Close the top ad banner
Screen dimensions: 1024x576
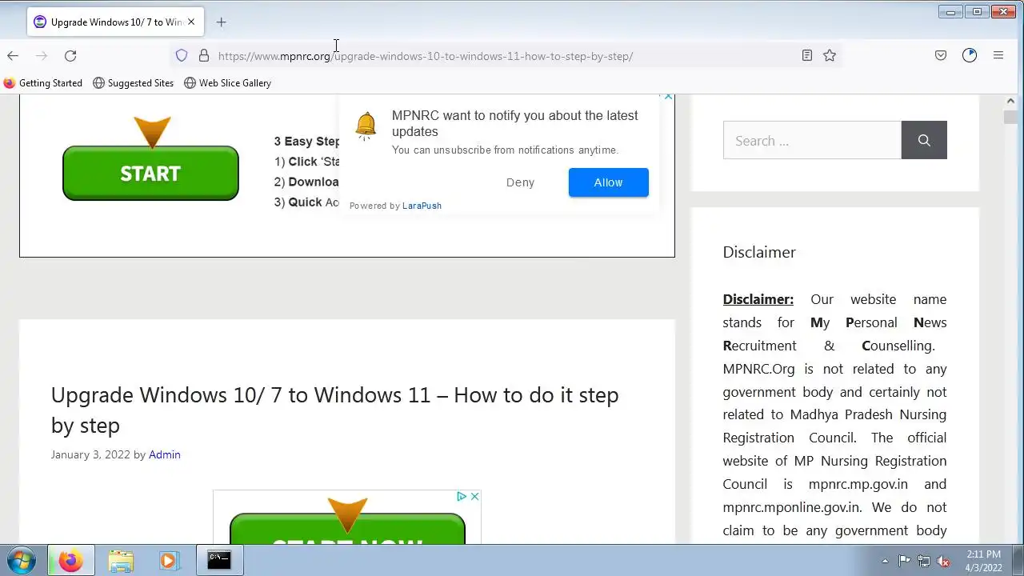668,98
